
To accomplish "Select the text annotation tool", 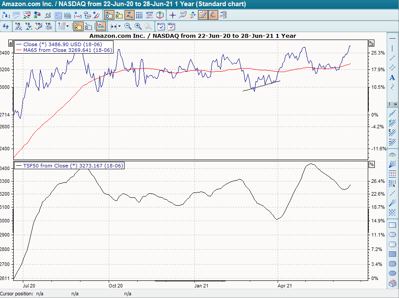I will coord(392,77).
